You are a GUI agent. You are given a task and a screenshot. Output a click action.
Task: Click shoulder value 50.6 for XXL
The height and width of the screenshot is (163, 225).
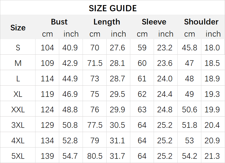point(189,110)
